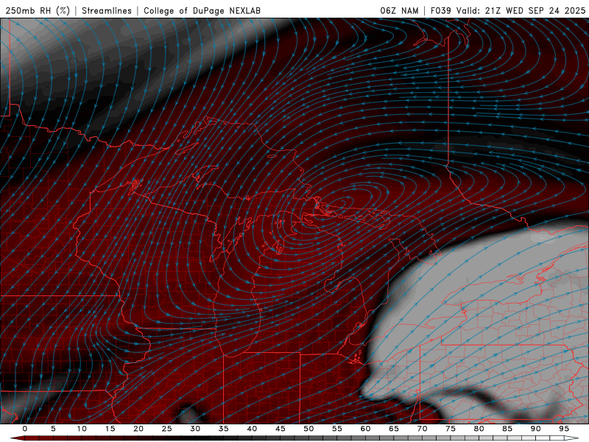Click the colorbar label "95"
The width and height of the screenshot is (589, 442).
tap(564, 429)
